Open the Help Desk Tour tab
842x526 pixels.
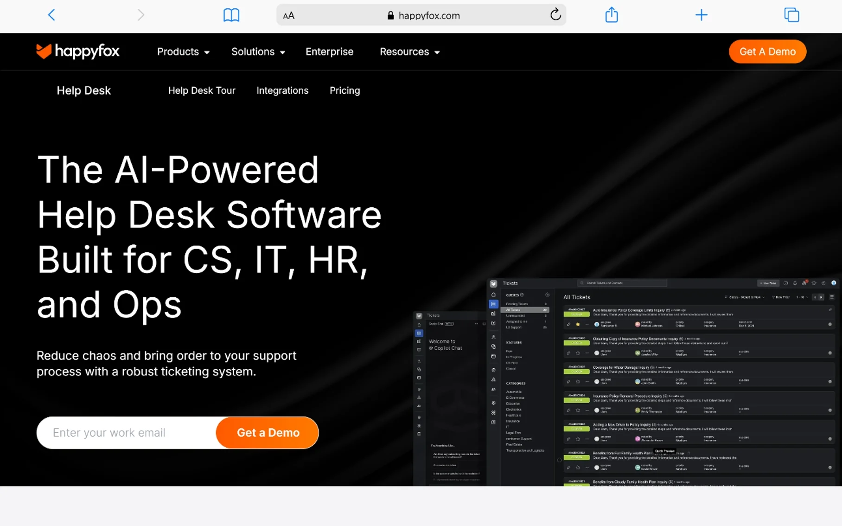pos(202,90)
